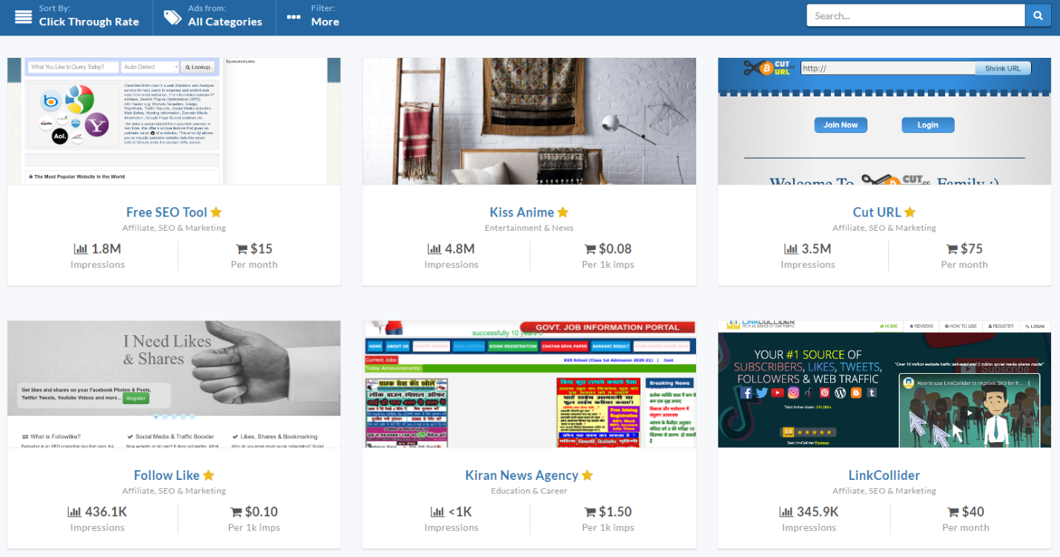Open the Filter More options menu
1060x557 pixels.
click(313, 16)
